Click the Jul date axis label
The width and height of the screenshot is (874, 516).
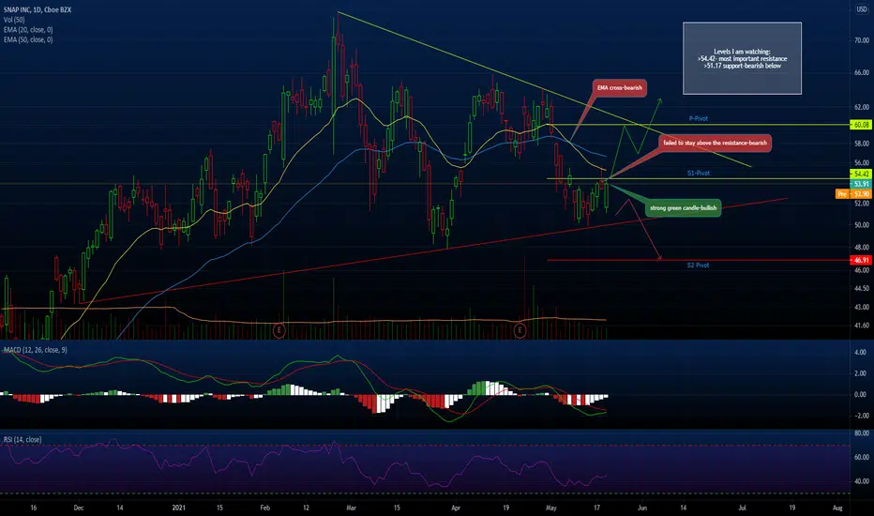[x=742, y=508]
